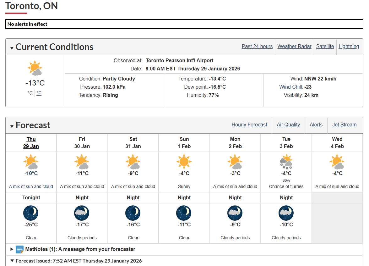Click Wednesday 4 Feb sun and cloud icon

click(337, 162)
